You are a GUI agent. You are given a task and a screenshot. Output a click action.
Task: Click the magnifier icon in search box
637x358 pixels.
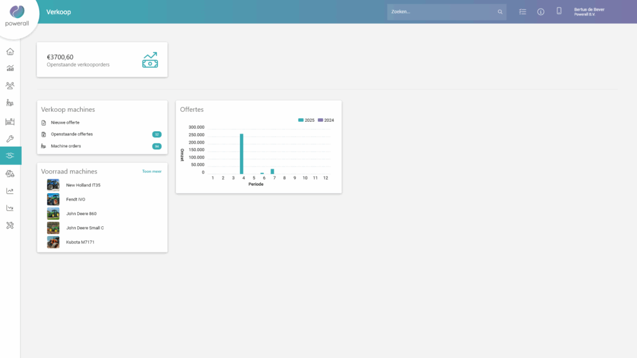(x=500, y=12)
